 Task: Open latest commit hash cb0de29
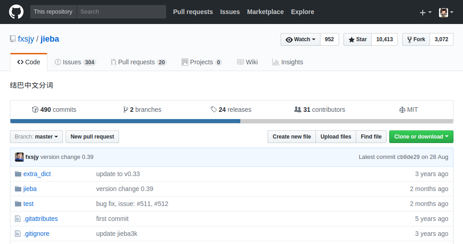click(408, 157)
